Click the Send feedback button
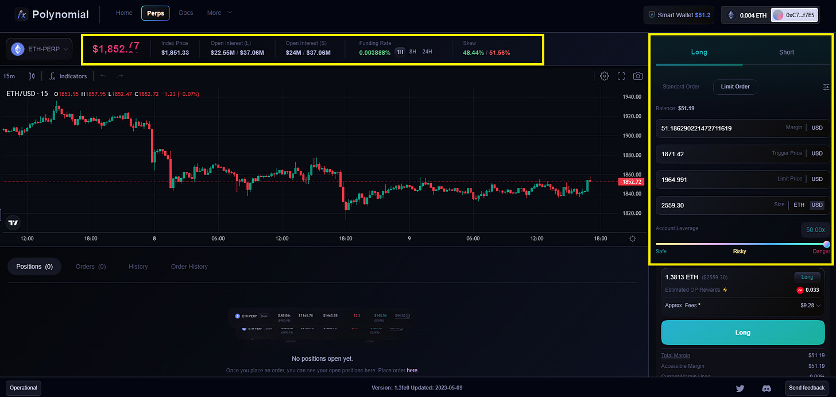 pyautogui.click(x=807, y=388)
